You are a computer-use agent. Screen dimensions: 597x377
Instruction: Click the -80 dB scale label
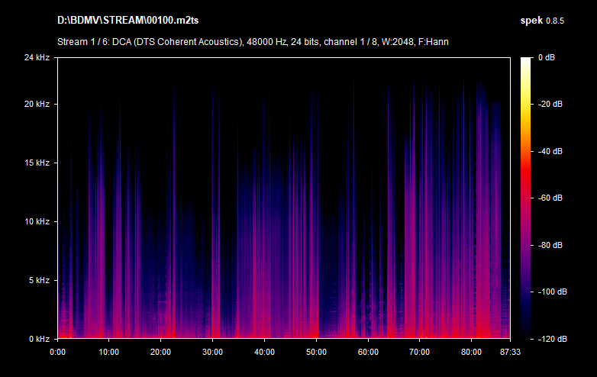pos(550,245)
